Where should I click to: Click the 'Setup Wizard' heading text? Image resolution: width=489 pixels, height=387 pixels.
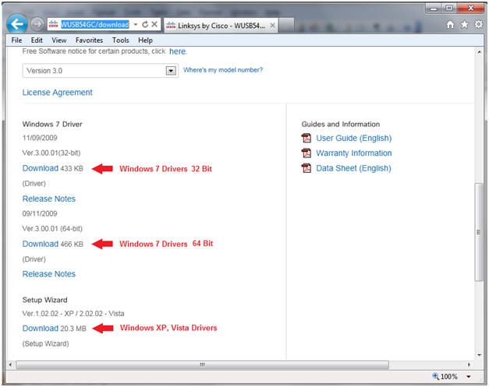pos(45,300)
